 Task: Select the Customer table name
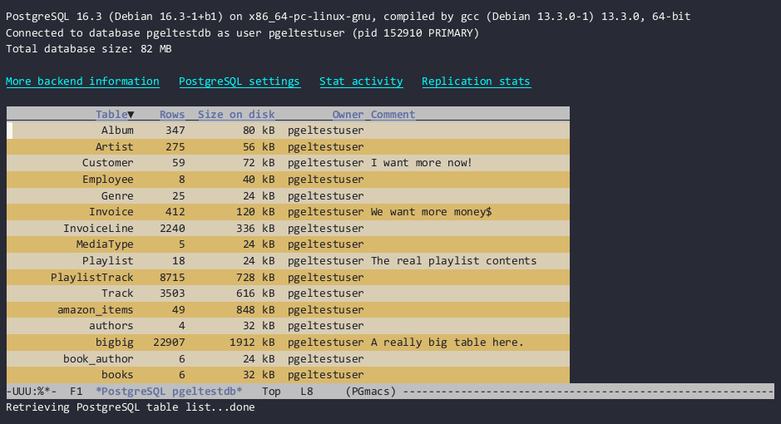pos(108,163)
